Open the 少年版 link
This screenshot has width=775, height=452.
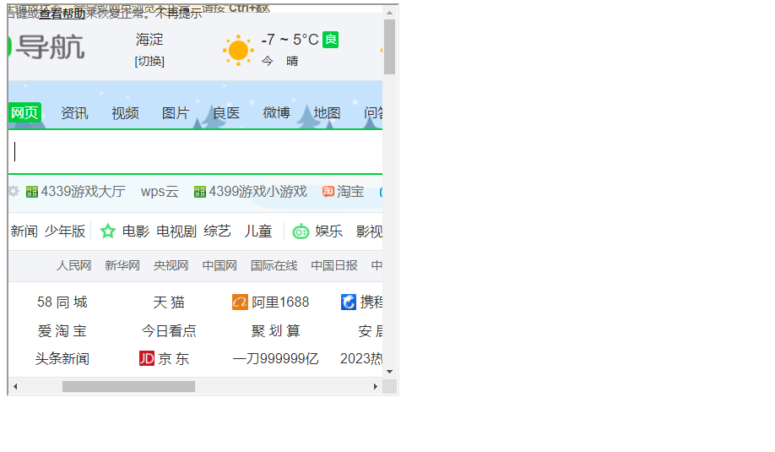tap(65, 231)
